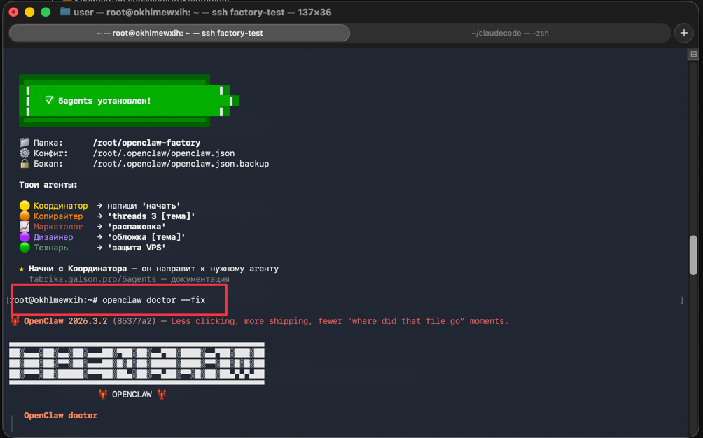This screenshot has width=703, height=438.
Task: Click the green Технарь circle icon
Action: tap(25, 247)
